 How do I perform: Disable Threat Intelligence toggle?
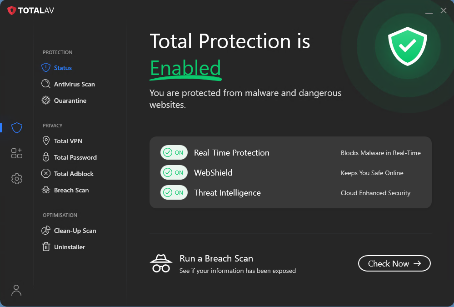click(174, 193)
